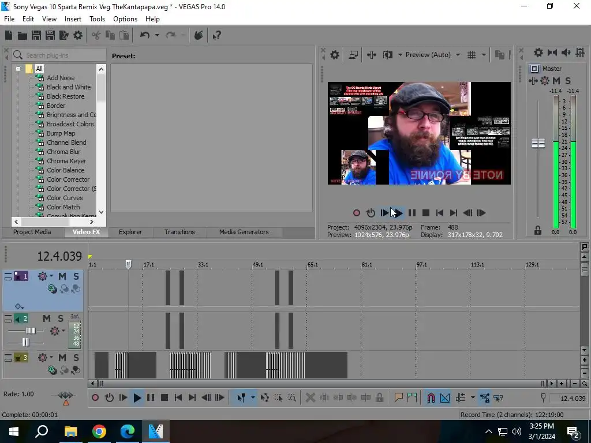Save the project using the floppy icon

(36, 35)
